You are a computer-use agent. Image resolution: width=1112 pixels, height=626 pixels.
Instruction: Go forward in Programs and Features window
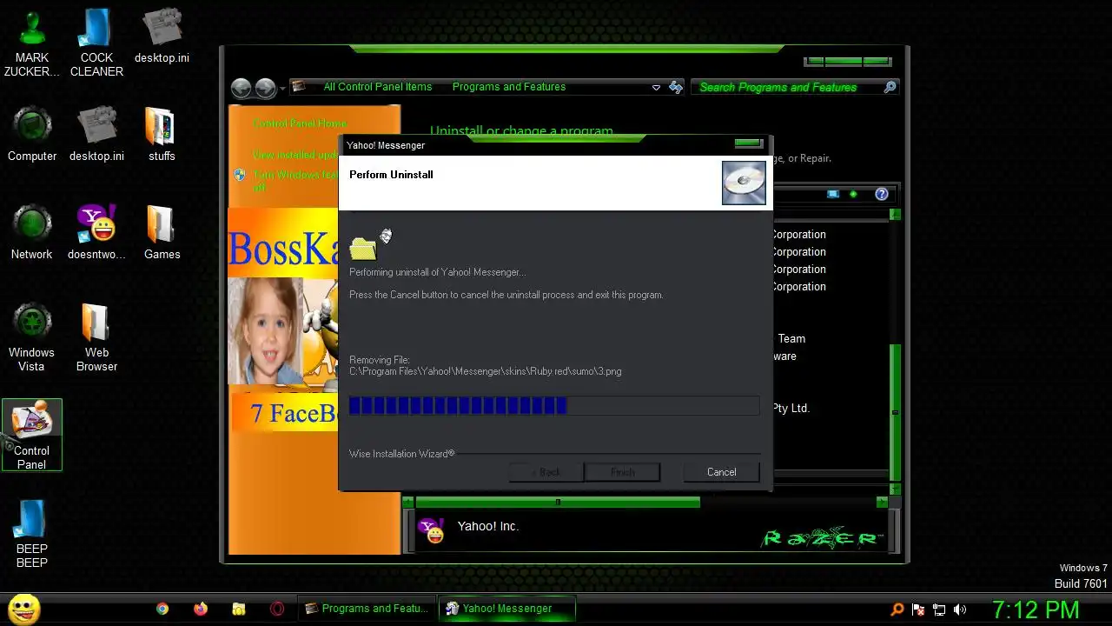tap(265, 88)
